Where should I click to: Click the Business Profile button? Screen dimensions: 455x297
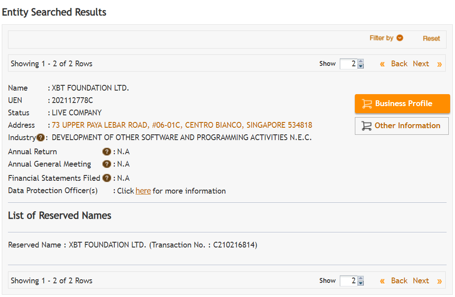click(x=402, y=103)
